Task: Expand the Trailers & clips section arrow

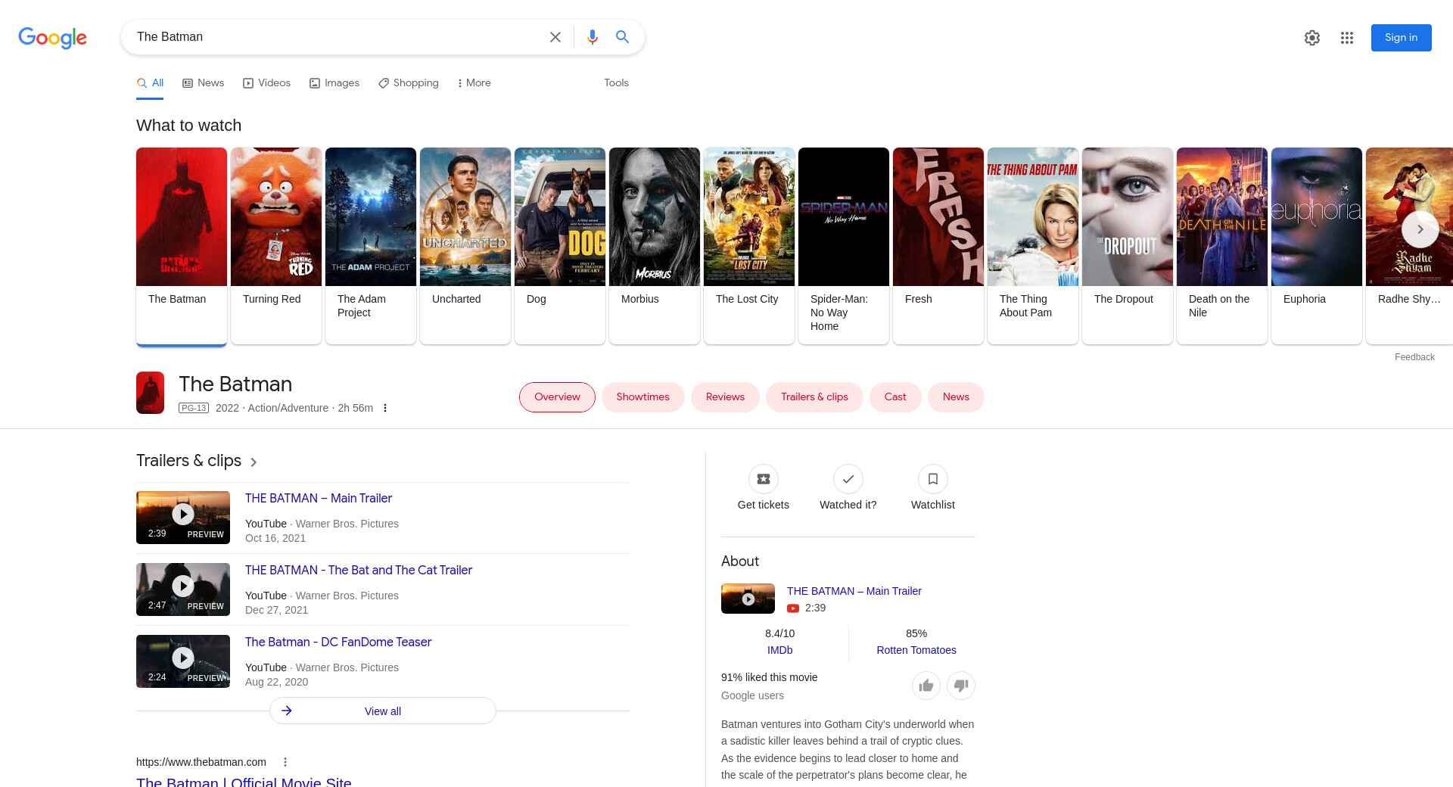Action: (x=254, y=462)
